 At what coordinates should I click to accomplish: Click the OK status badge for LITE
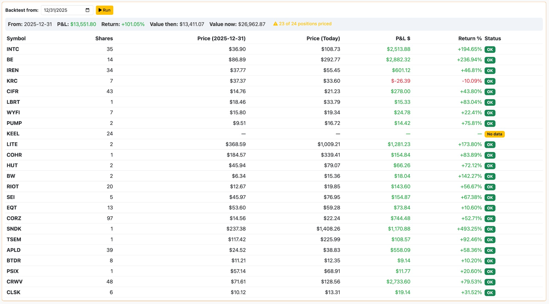[490, 145]
